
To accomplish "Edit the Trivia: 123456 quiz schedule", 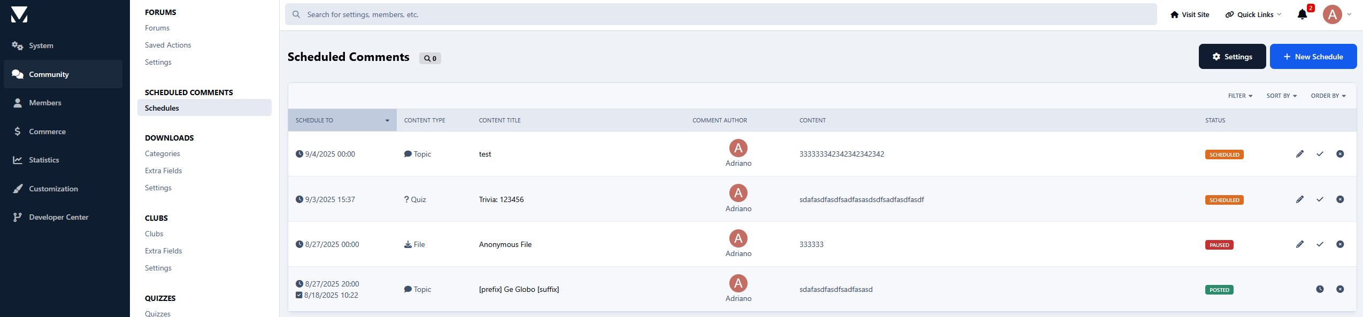I will pyautogui.click(x=1300, y=199).
